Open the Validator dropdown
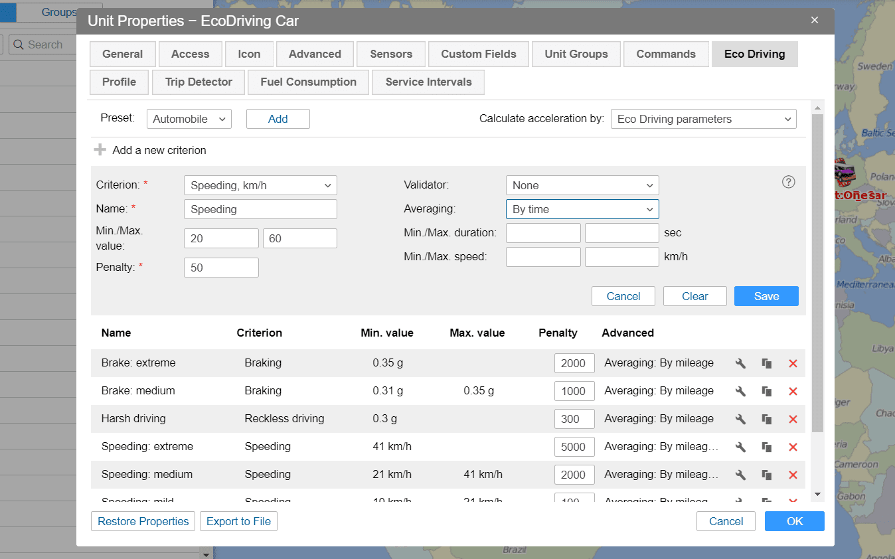 582,185
